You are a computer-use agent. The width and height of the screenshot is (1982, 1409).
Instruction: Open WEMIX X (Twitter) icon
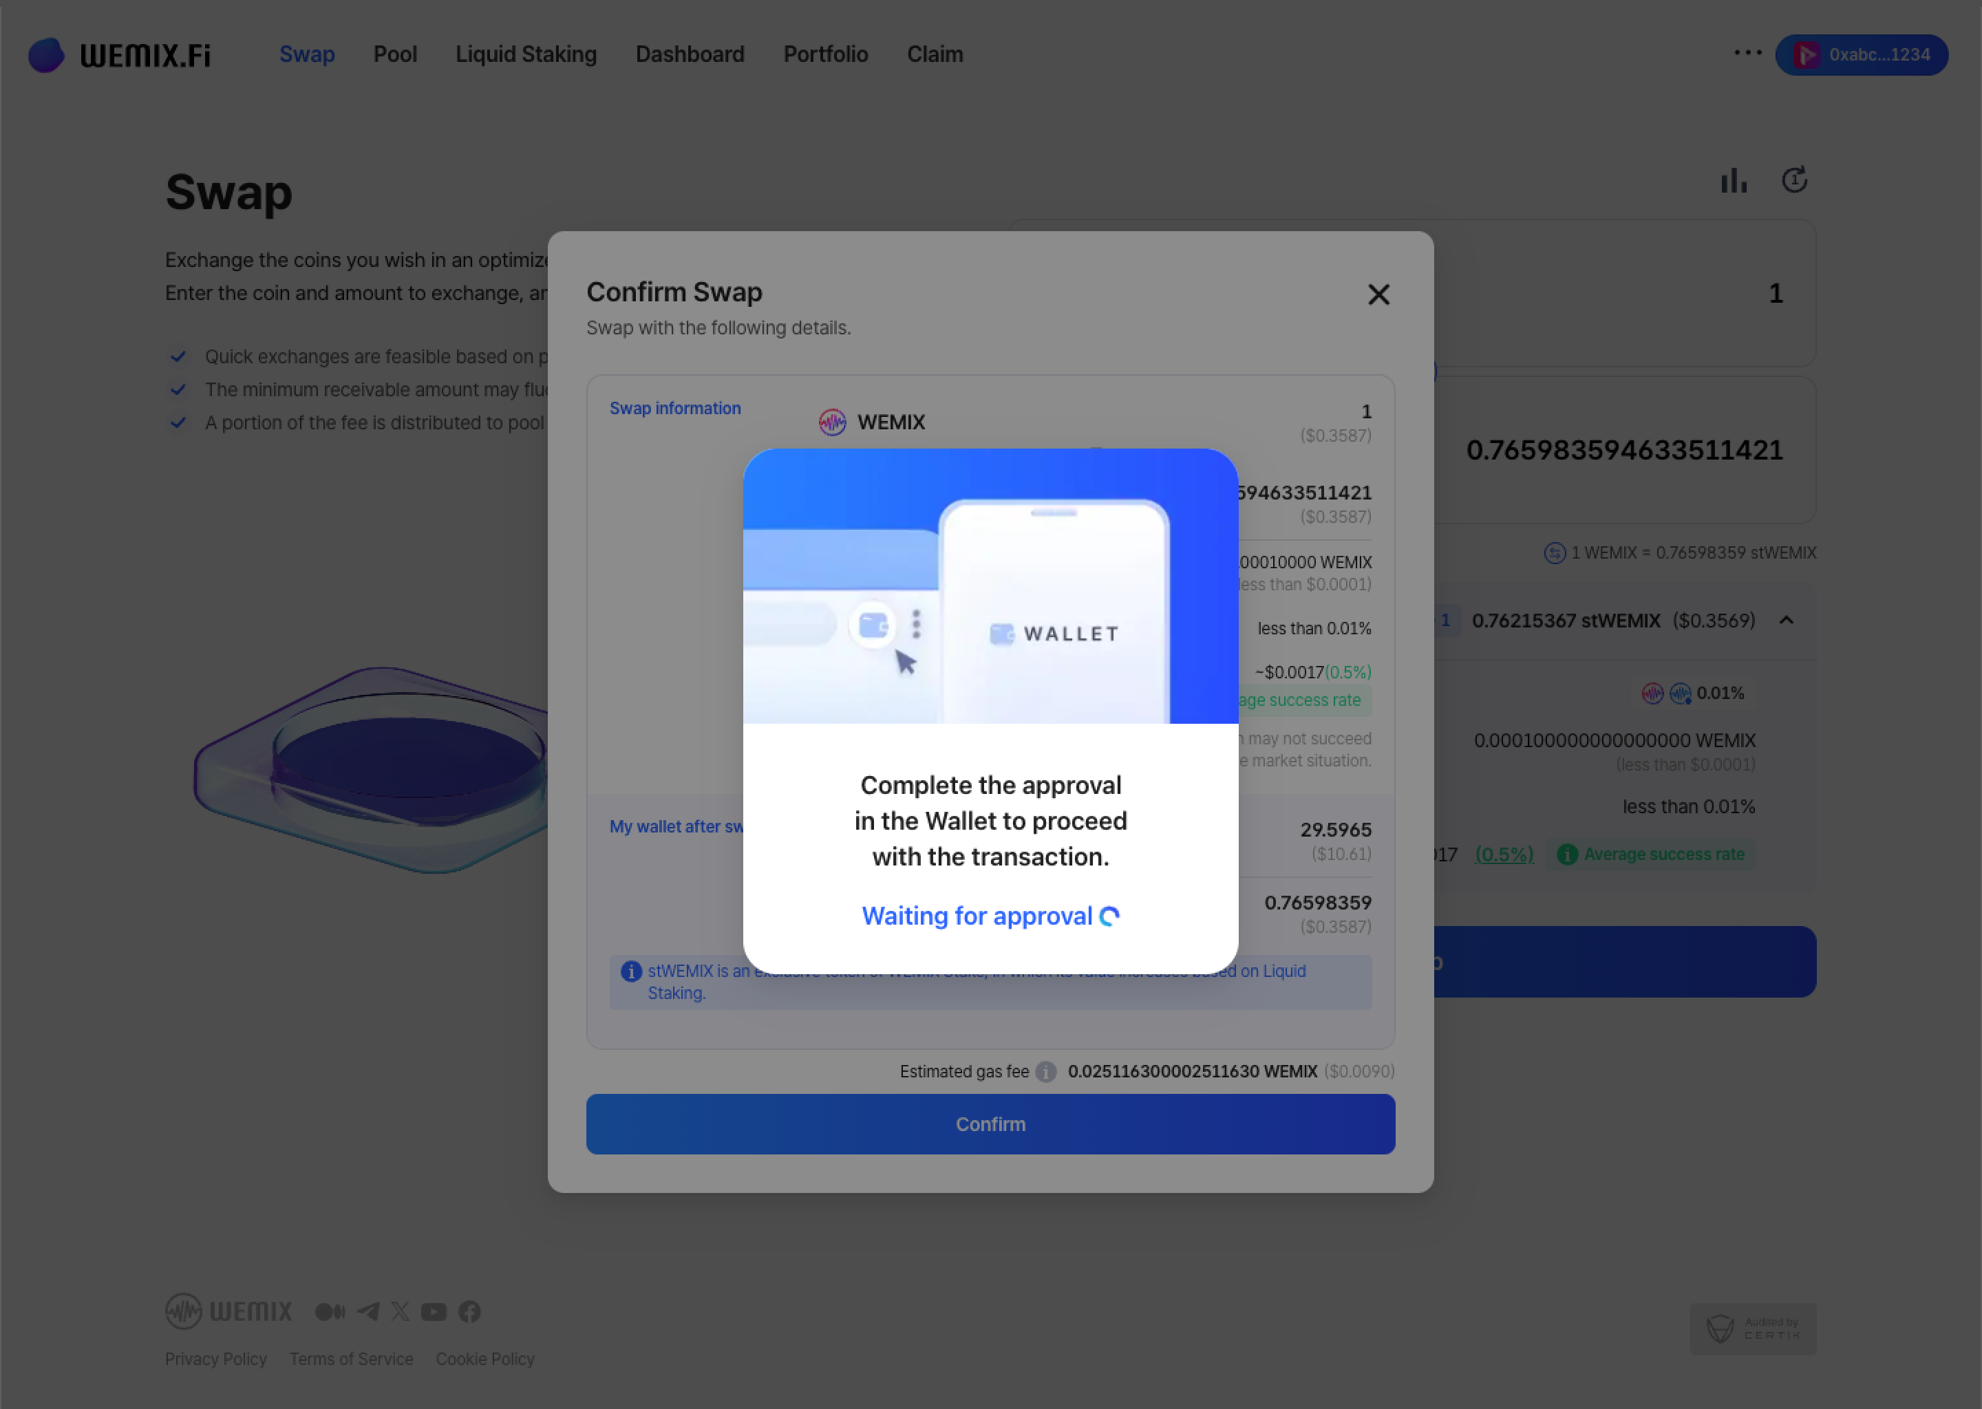[400, 1311]
